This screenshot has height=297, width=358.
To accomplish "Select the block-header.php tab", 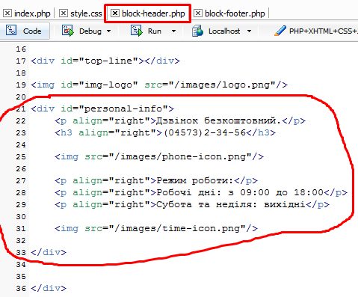I will [153, 13].
